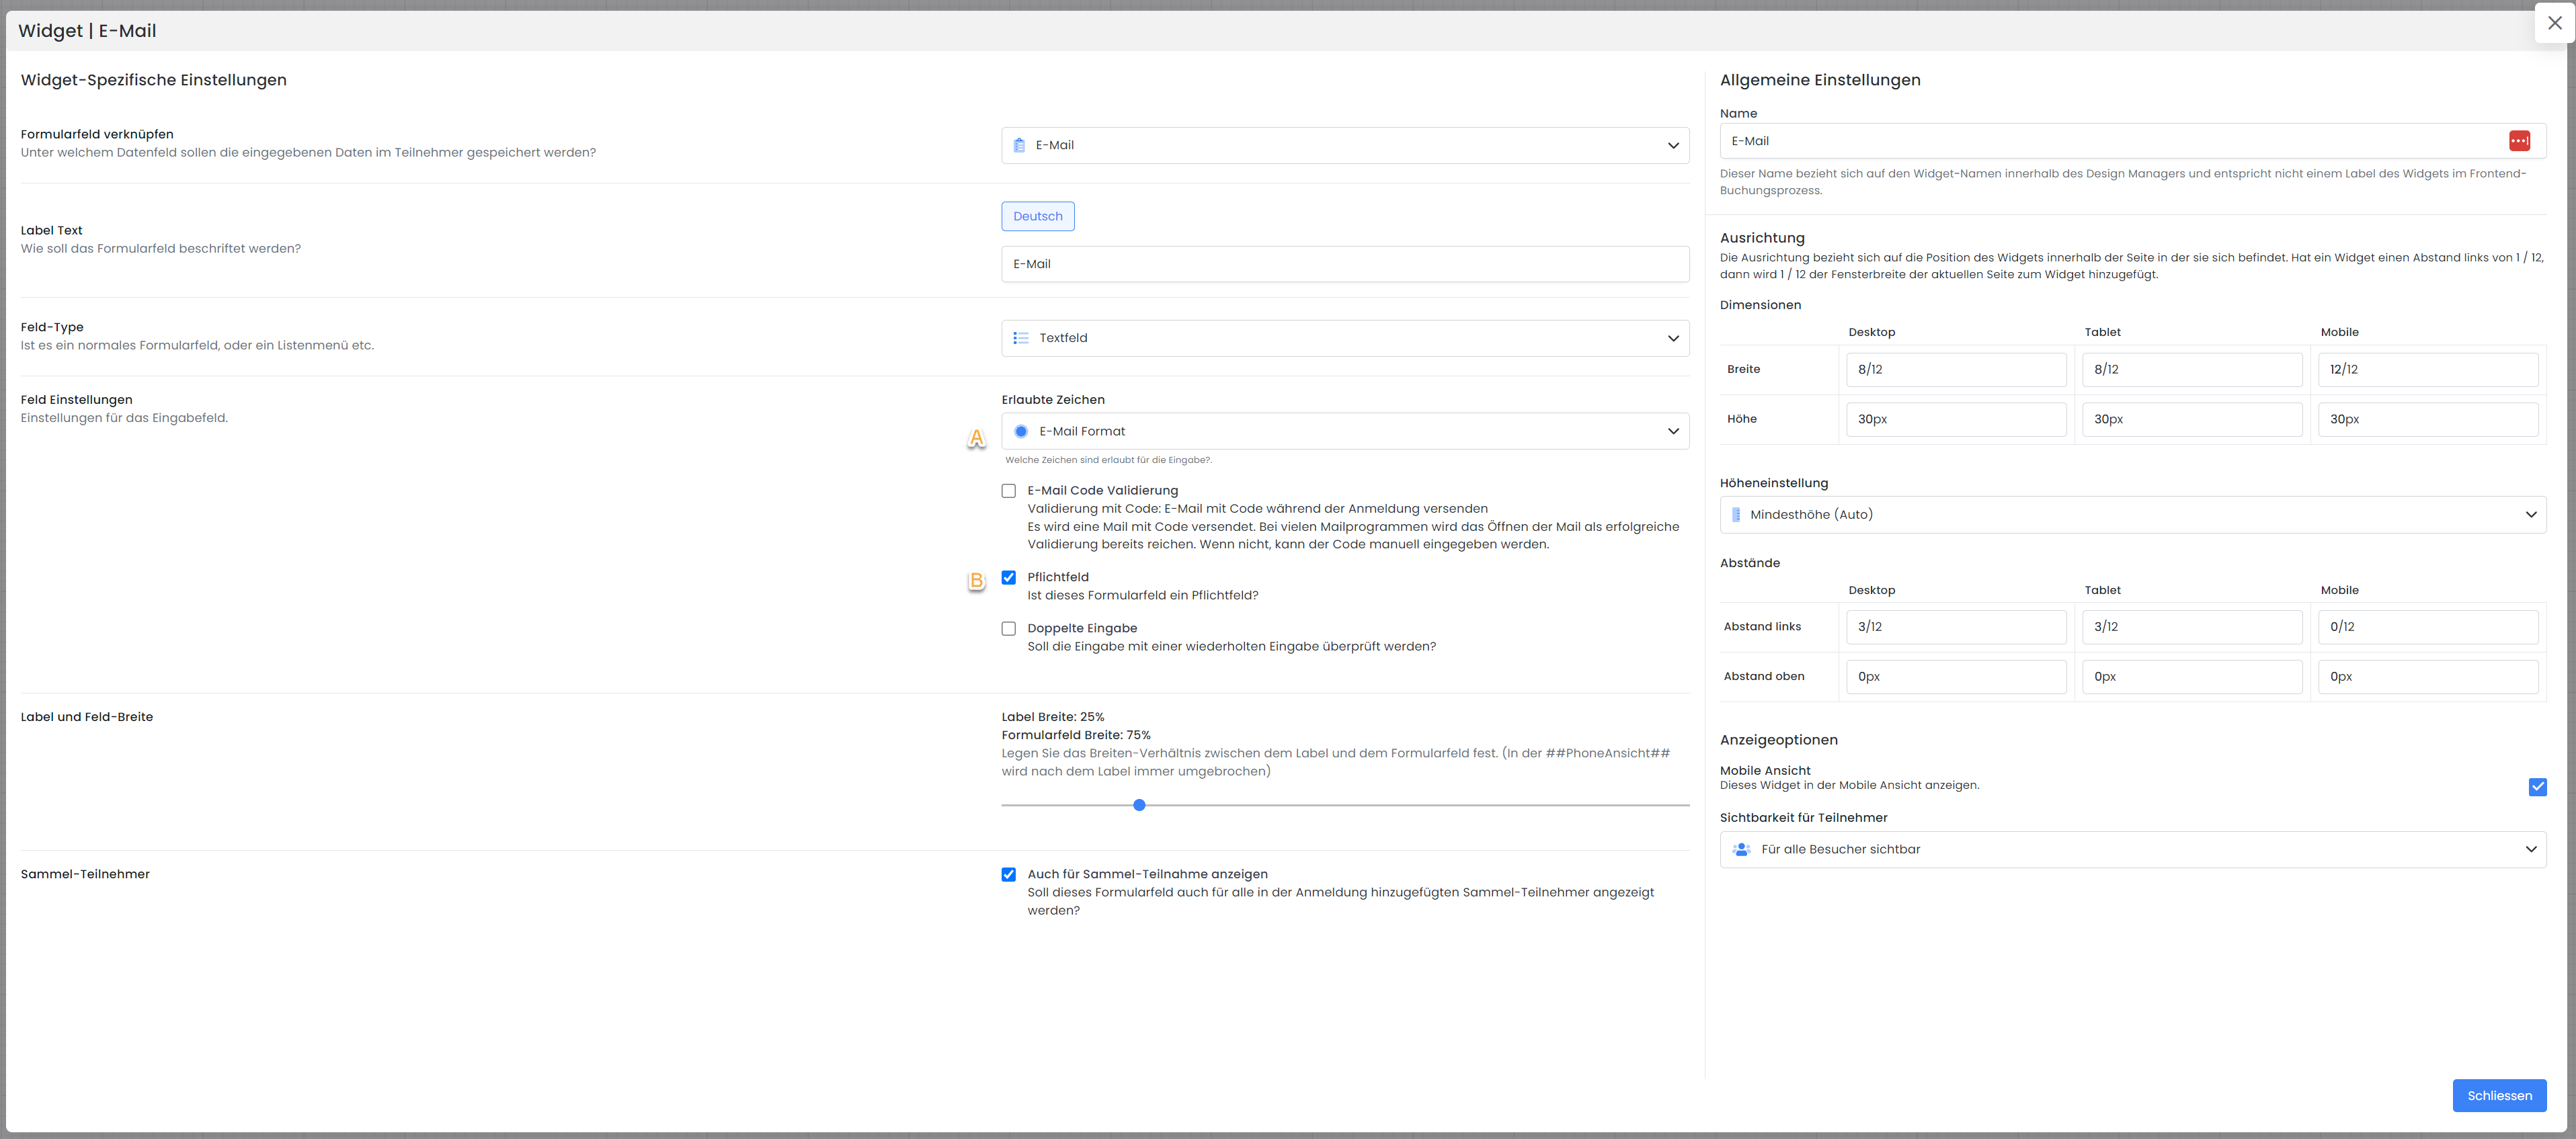Click the Desktop Breite input field
This screenshot has width=2576, height=1139.
tap(1955, 369)
